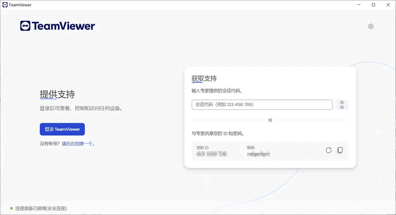
Task: Click the green connection status dot
Action: point(11,209)
